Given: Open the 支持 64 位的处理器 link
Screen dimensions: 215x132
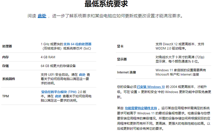Looking at the screenshot, I should coord(77,44).
